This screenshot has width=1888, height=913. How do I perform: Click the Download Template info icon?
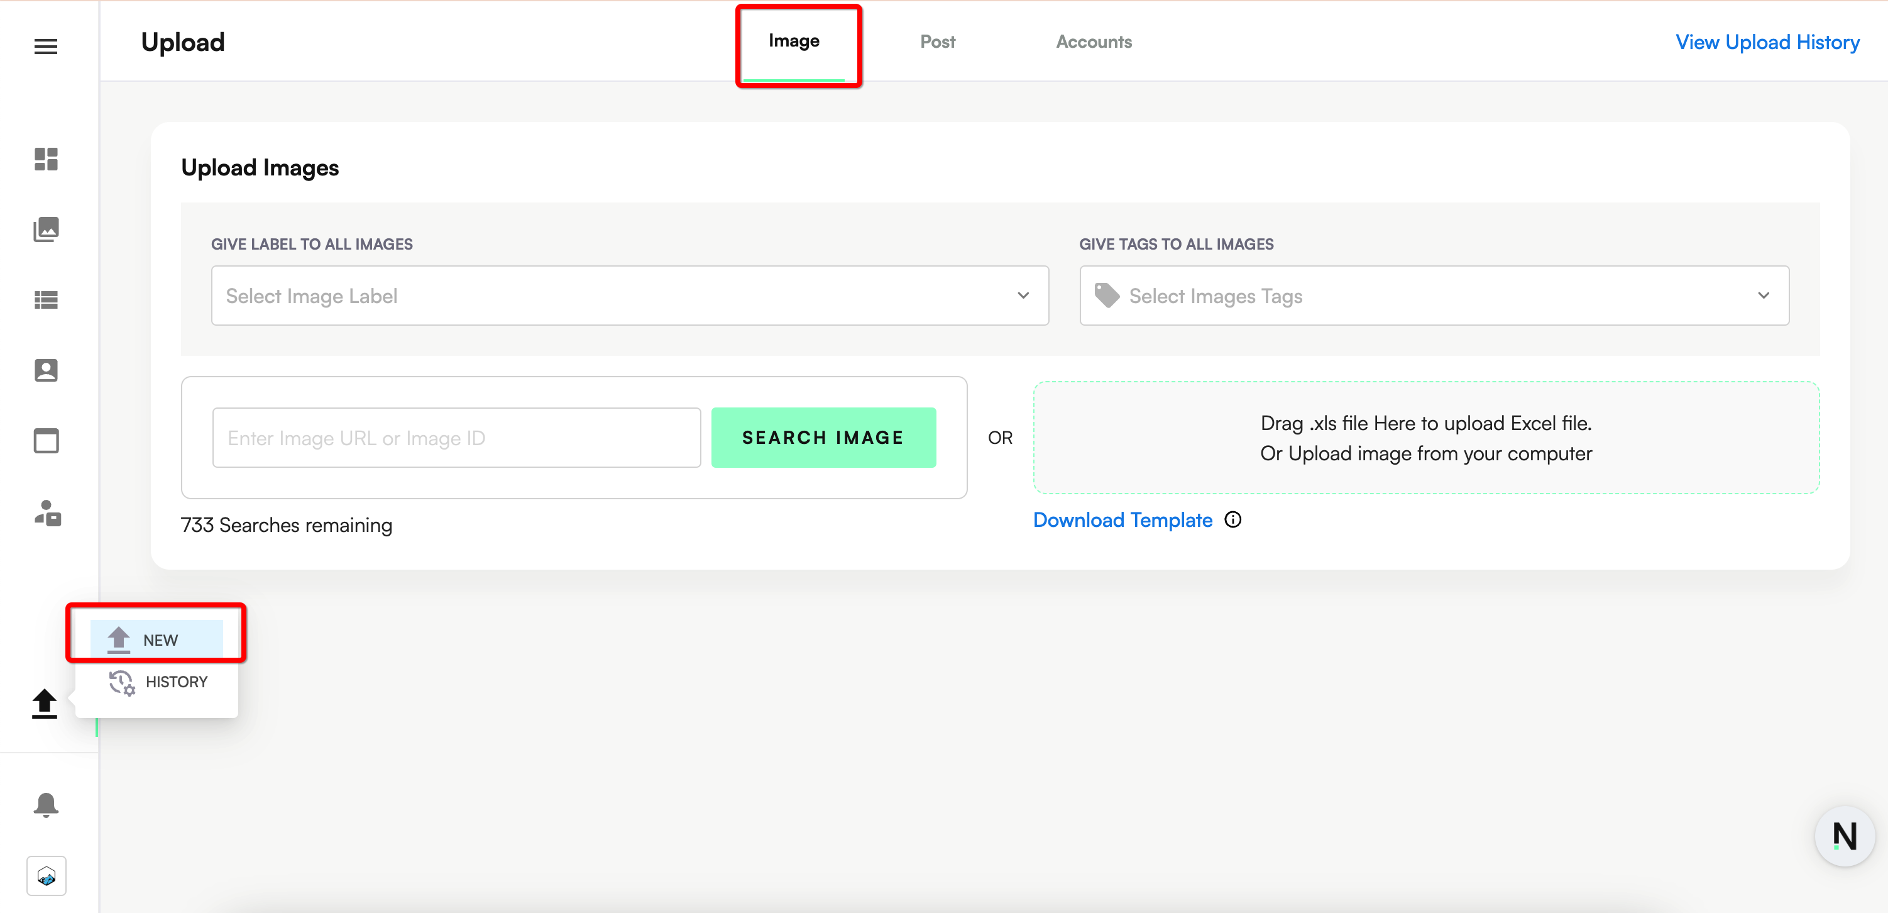pos(1232,520)
